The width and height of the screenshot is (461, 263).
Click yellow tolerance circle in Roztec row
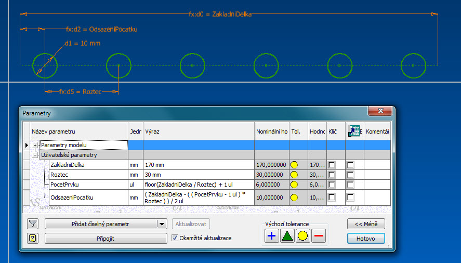(294, 175)
